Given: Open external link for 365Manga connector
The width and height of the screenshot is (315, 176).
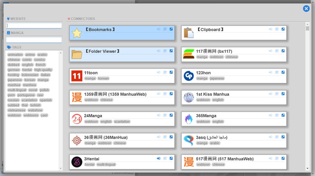Looking at the screenshot, I should [283, 115].
